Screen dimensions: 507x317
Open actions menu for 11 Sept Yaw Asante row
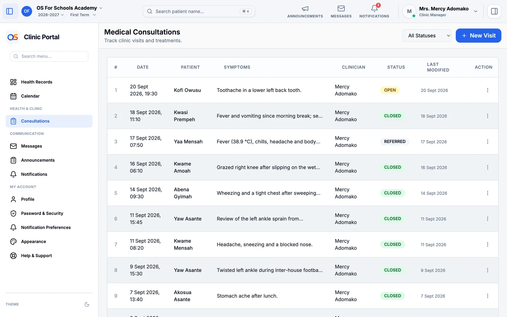tap(487, 219)
